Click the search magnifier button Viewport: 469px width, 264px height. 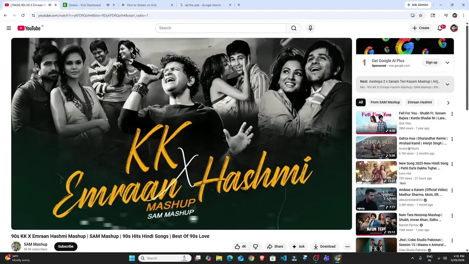click(x=294, y=28)
